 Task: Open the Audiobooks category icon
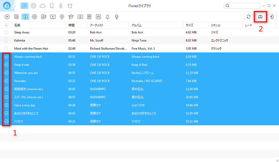(89, 17)
